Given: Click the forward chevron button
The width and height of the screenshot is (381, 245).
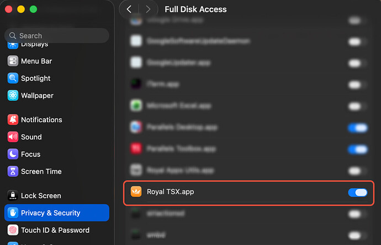Looking at the screenshot, I should coord(147,9).
